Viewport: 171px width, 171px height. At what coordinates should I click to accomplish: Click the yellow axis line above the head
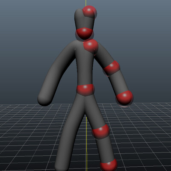86,3
